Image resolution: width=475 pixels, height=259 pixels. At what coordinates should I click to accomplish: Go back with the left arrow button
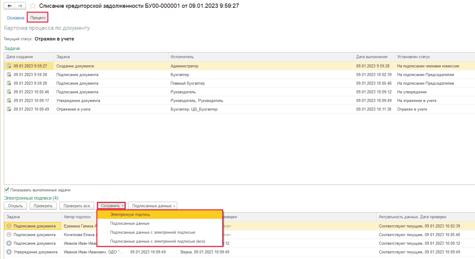pos(9,6)
